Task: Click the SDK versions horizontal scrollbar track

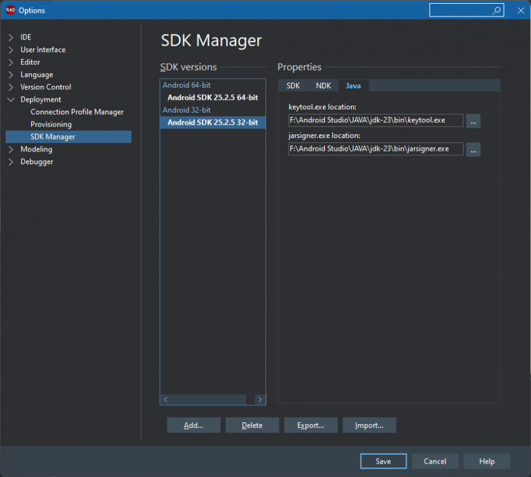Action: 213,399
